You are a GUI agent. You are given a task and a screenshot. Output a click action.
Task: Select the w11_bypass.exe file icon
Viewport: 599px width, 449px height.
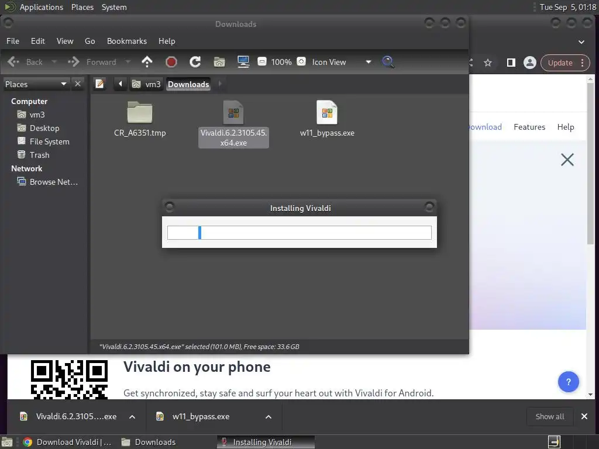(x=327, y=113)
